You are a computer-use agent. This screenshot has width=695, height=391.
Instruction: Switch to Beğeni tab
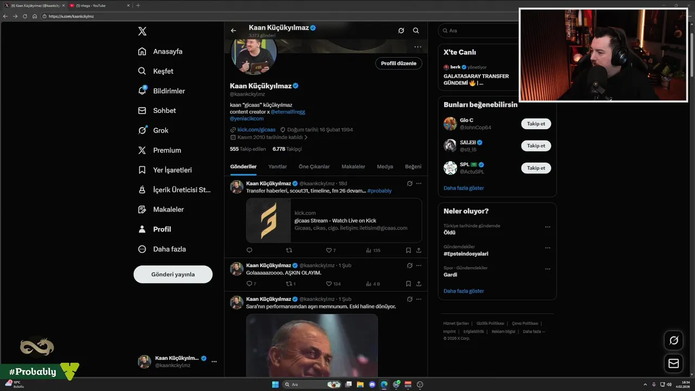413,166
